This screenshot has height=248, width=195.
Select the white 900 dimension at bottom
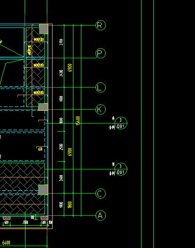6,222
